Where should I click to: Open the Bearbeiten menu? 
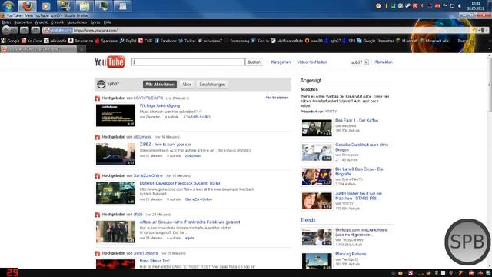[22, 22]
